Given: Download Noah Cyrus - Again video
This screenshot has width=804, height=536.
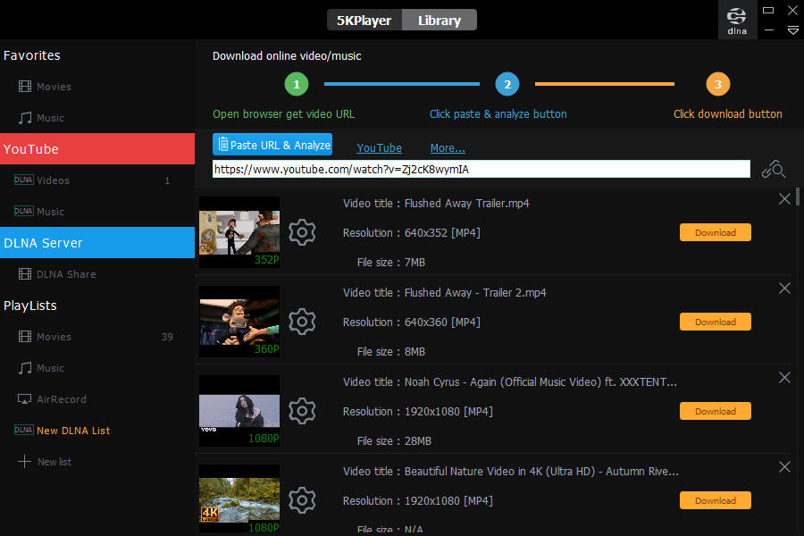Looking at the screenshot, I should [716, 411].
